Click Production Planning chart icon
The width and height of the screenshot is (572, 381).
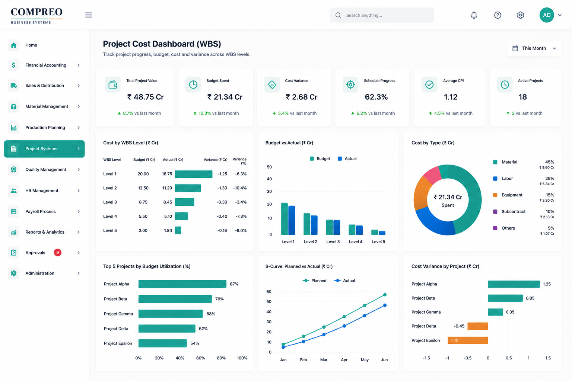14,128
